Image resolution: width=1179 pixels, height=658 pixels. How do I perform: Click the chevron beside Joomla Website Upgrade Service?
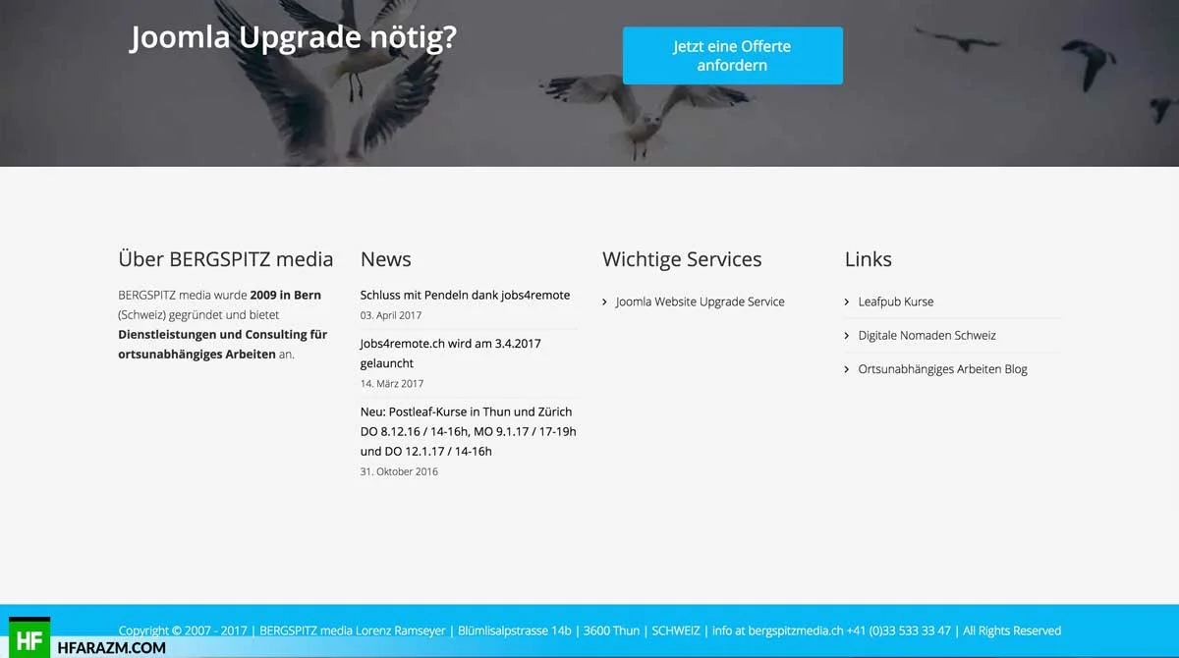(x=605, y=302)
